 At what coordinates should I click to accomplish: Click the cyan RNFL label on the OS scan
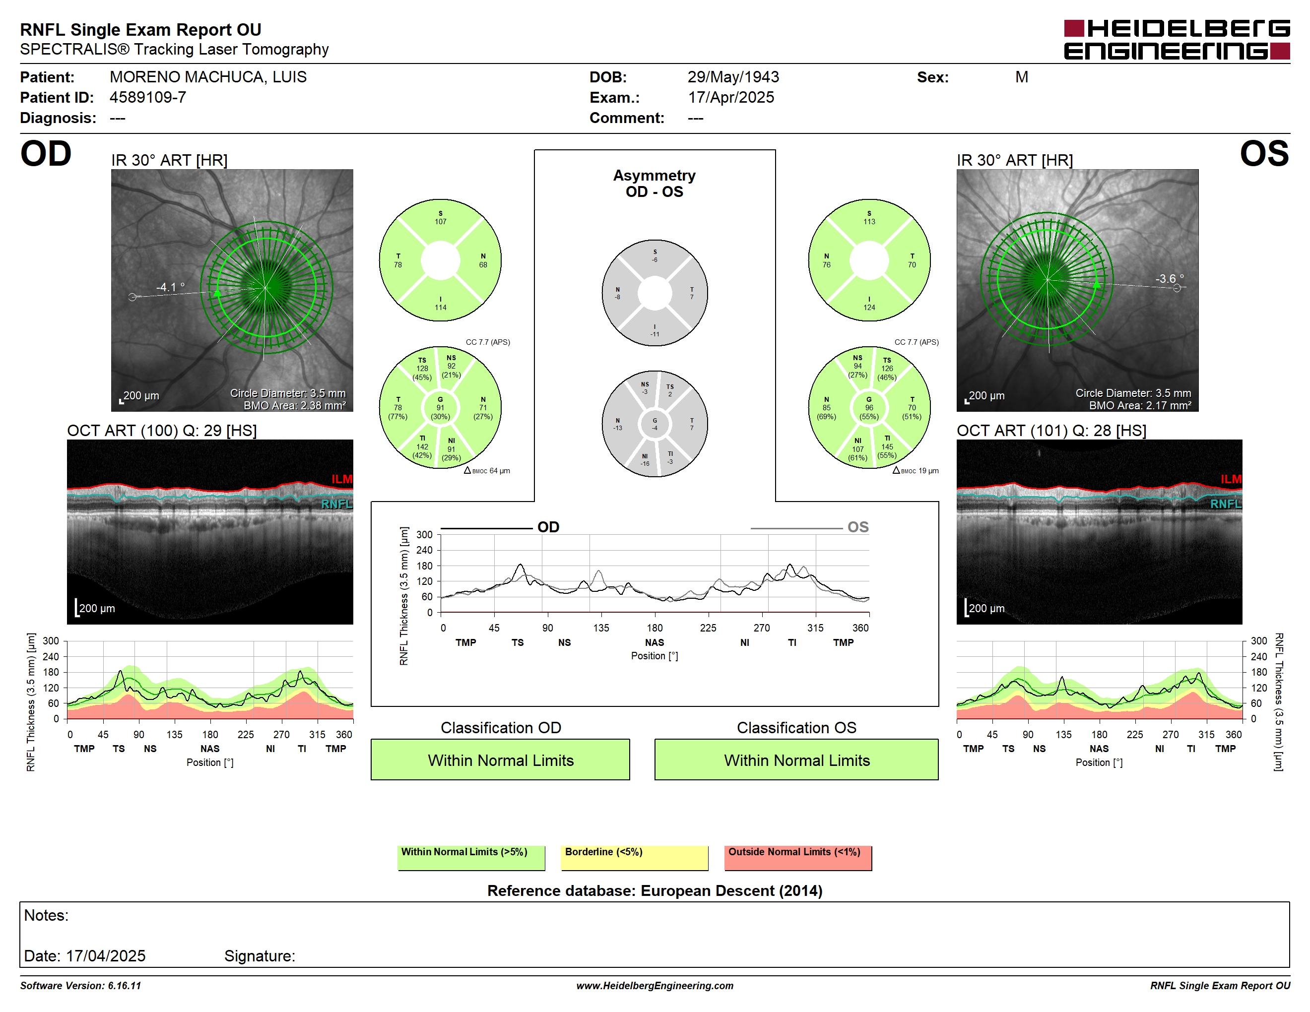pos(1226,504)
